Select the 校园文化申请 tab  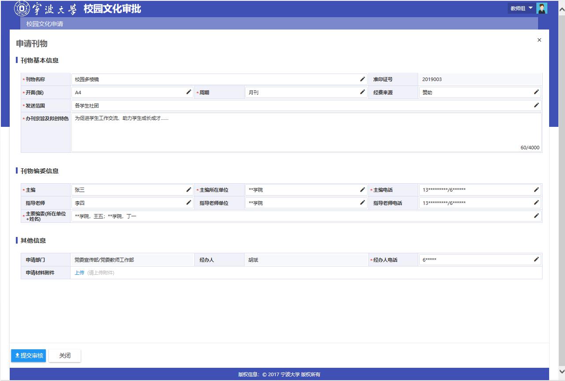(45, 24)
